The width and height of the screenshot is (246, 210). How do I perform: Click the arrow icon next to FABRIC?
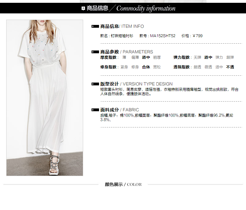click(x=95, y=110)
